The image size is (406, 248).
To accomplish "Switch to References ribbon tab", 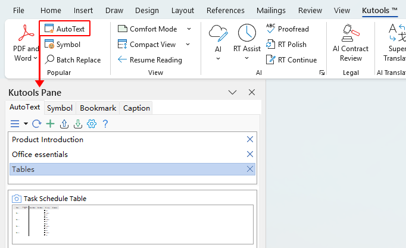I will click(x=226, y=11).
